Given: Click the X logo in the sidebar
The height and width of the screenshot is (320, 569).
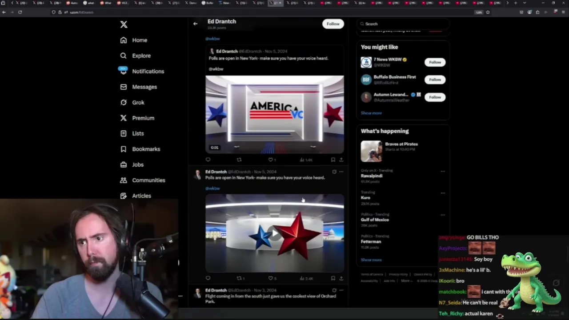Looking at the screenshot, I should click(x=124, y=24).
